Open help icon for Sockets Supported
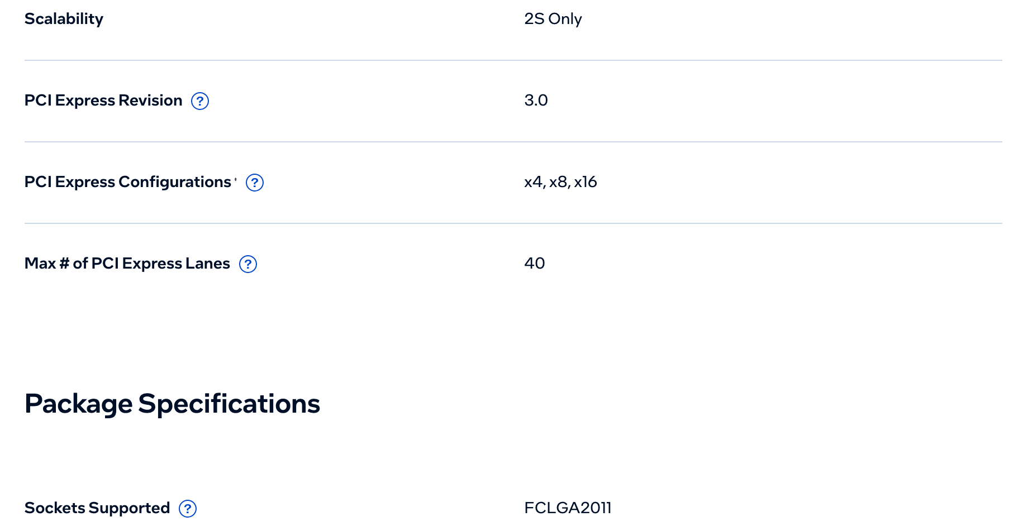1028x526 pixels. pyautogui.click(x=188, y=509)
